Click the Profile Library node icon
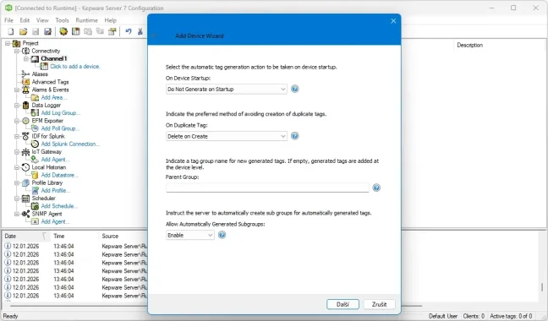This screenshot has width=548, height=321. [25, 182]
